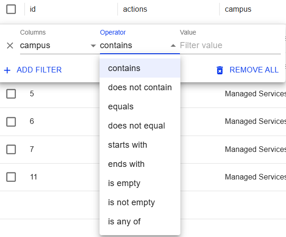Select the "equals" operator option
This screenshot has width=286, height=237.
click(121, 107)
